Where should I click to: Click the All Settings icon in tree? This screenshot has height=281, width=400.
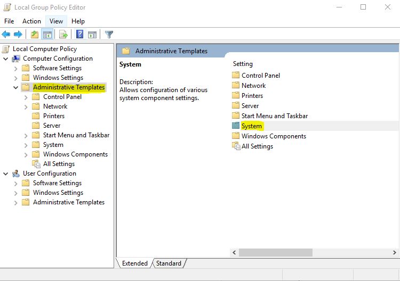pos(36,164)
